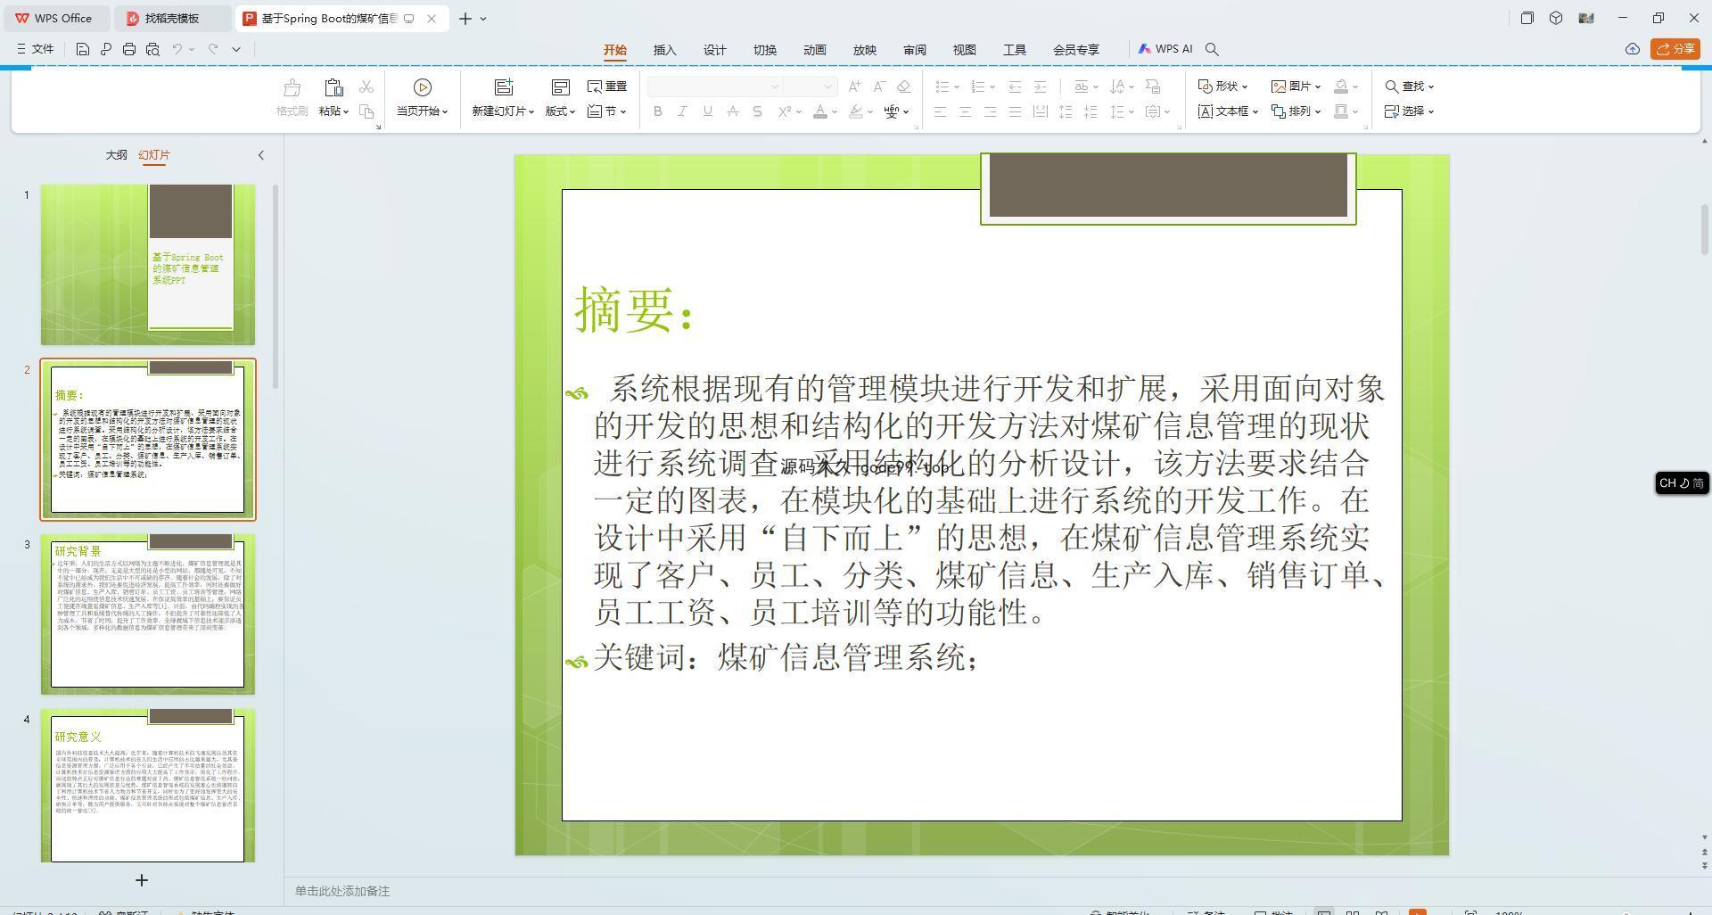
Task: Start slideshow from current page icon
Action: coord(423,87)
